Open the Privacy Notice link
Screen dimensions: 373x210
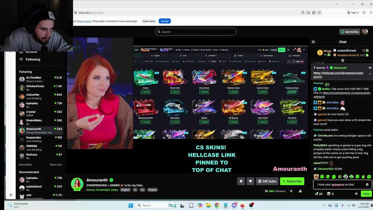(x=84, y=21)
